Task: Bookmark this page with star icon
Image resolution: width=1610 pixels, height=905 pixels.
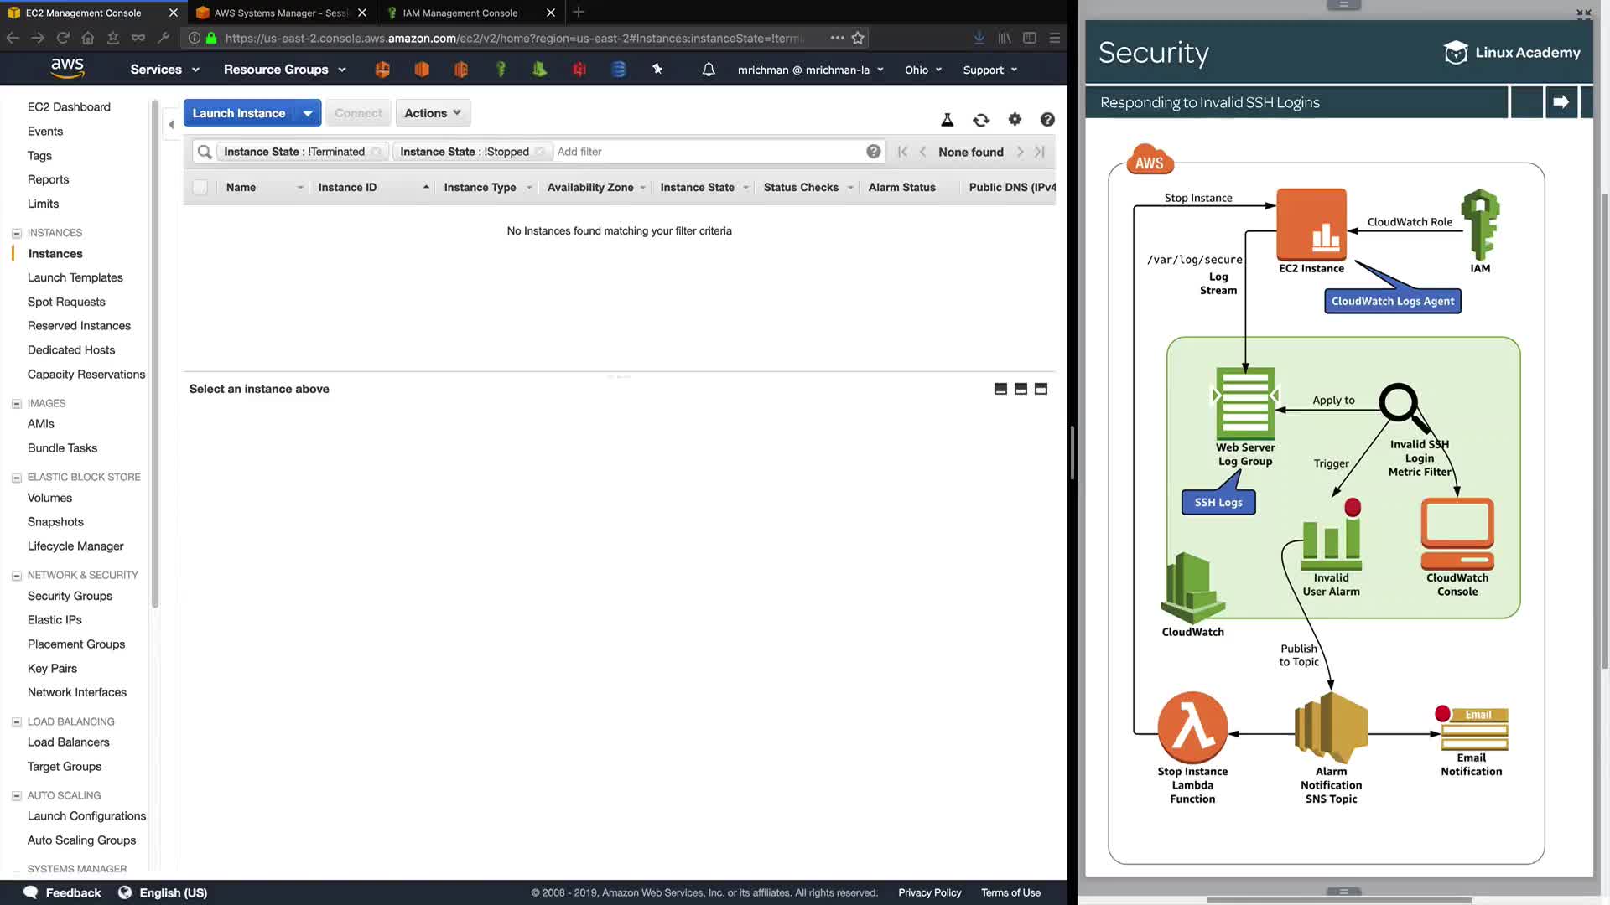Action: (x=858, y=38)
